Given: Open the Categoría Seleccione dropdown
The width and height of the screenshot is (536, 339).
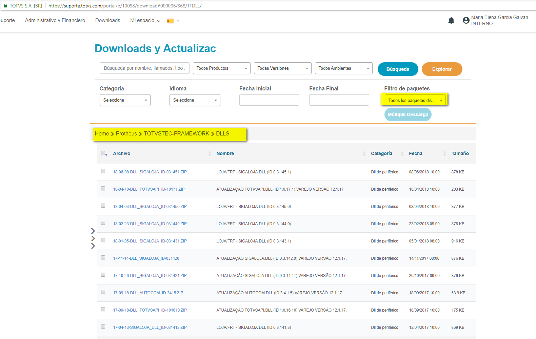Looking at the screenshot, I should (x=125, y=100).
